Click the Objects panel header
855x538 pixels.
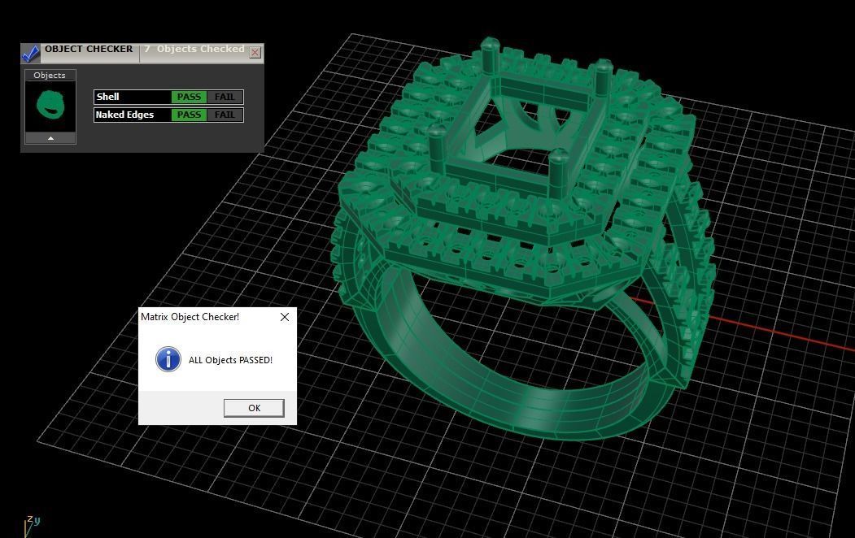50,75
